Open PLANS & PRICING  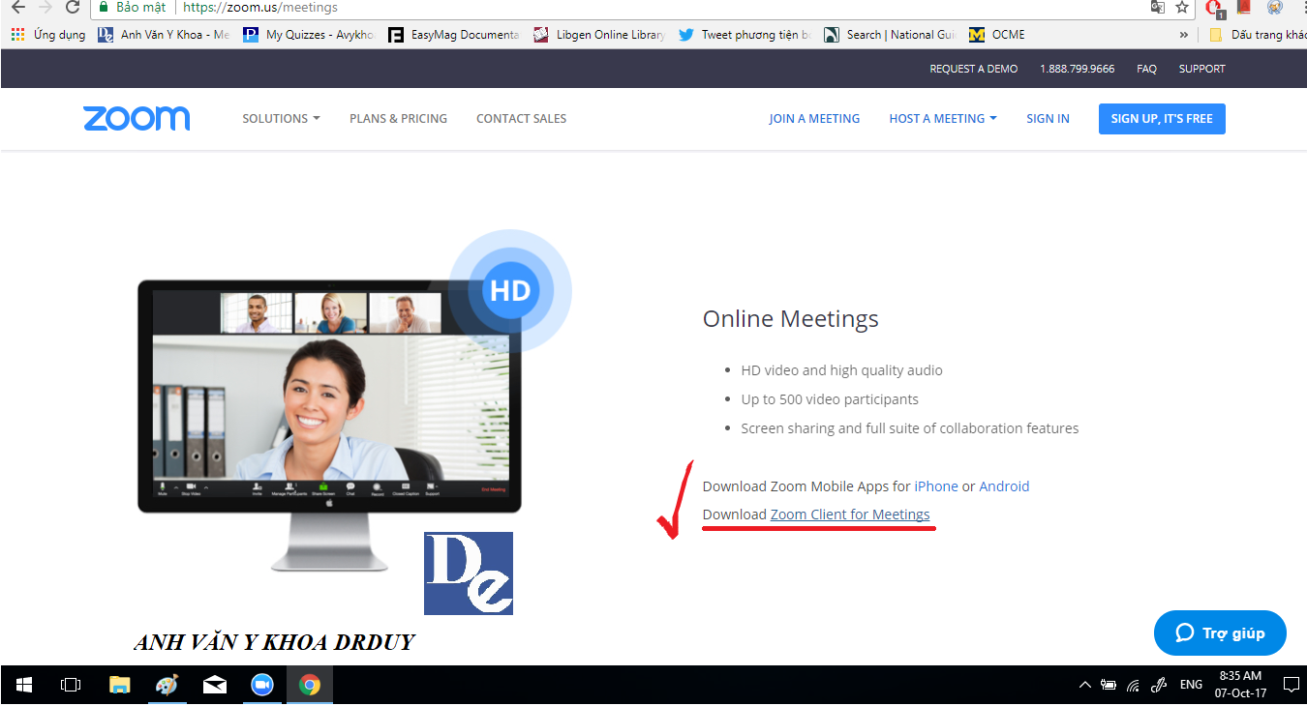click(x=398, y=118)
